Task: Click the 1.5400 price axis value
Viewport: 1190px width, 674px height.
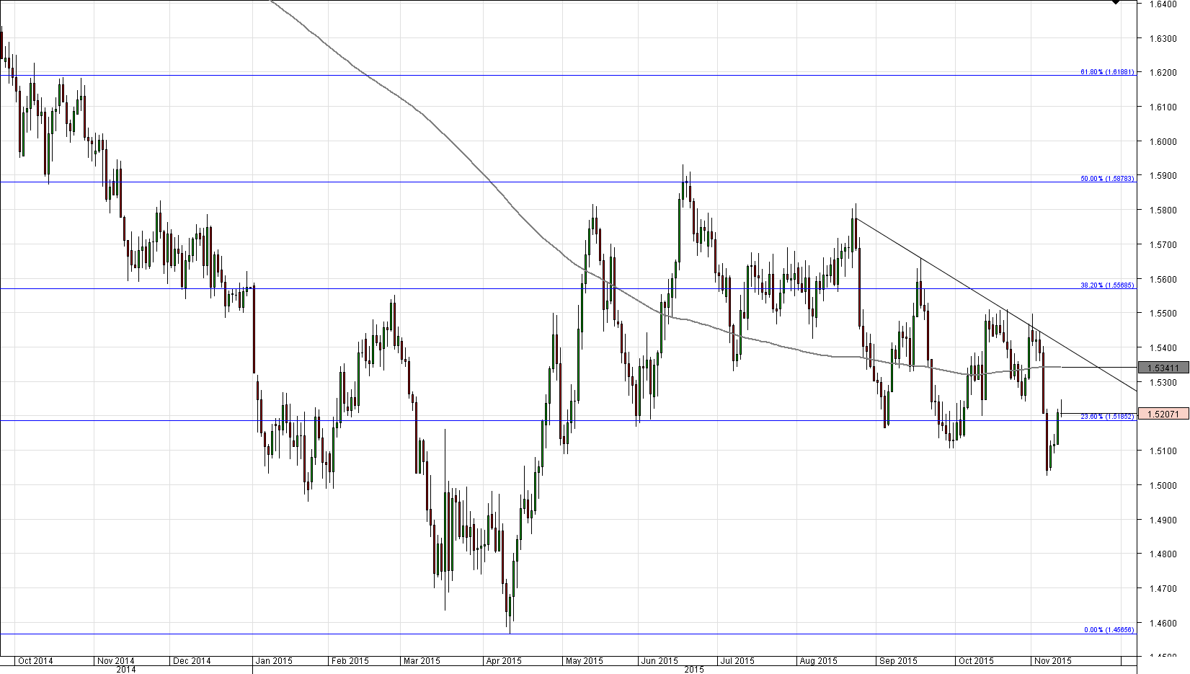Action: (x=1164, y=348)
